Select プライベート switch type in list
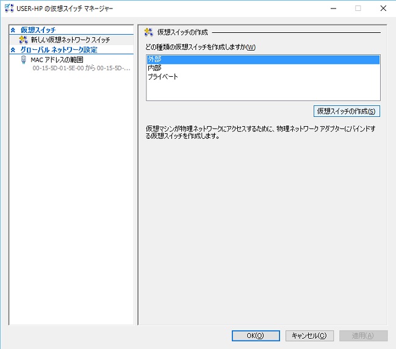This screenshot has height=349, width=396. click(263, 77)
